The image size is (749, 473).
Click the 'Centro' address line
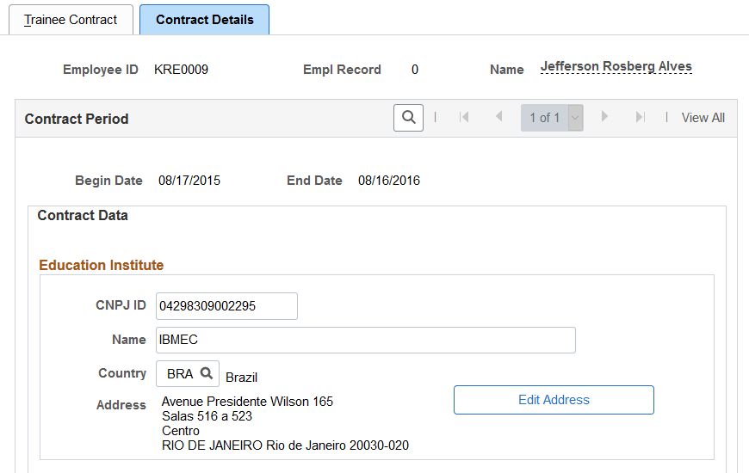click(181, 431)
